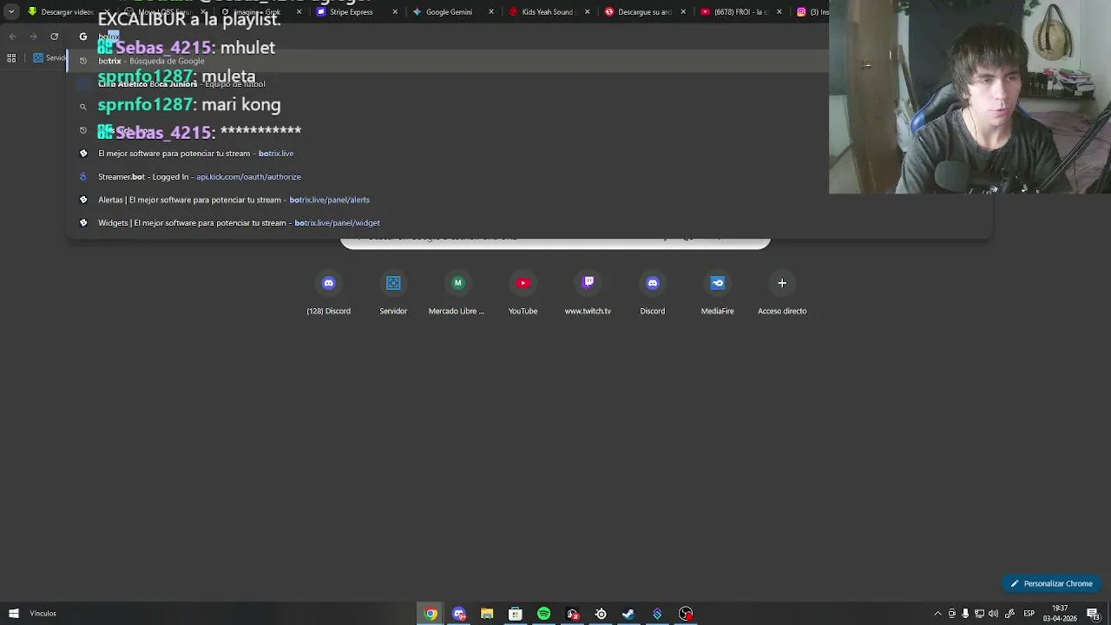Open the Mercado Libre shortcut tile
This screenshot has height=625, width=1111.
[457, 293]
